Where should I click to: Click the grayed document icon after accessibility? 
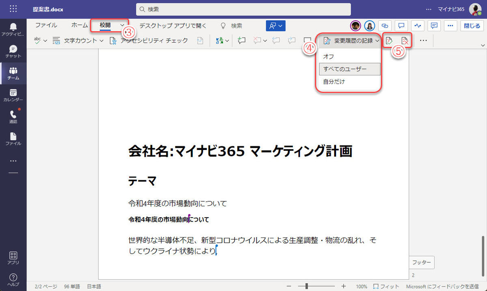(200, 41)
